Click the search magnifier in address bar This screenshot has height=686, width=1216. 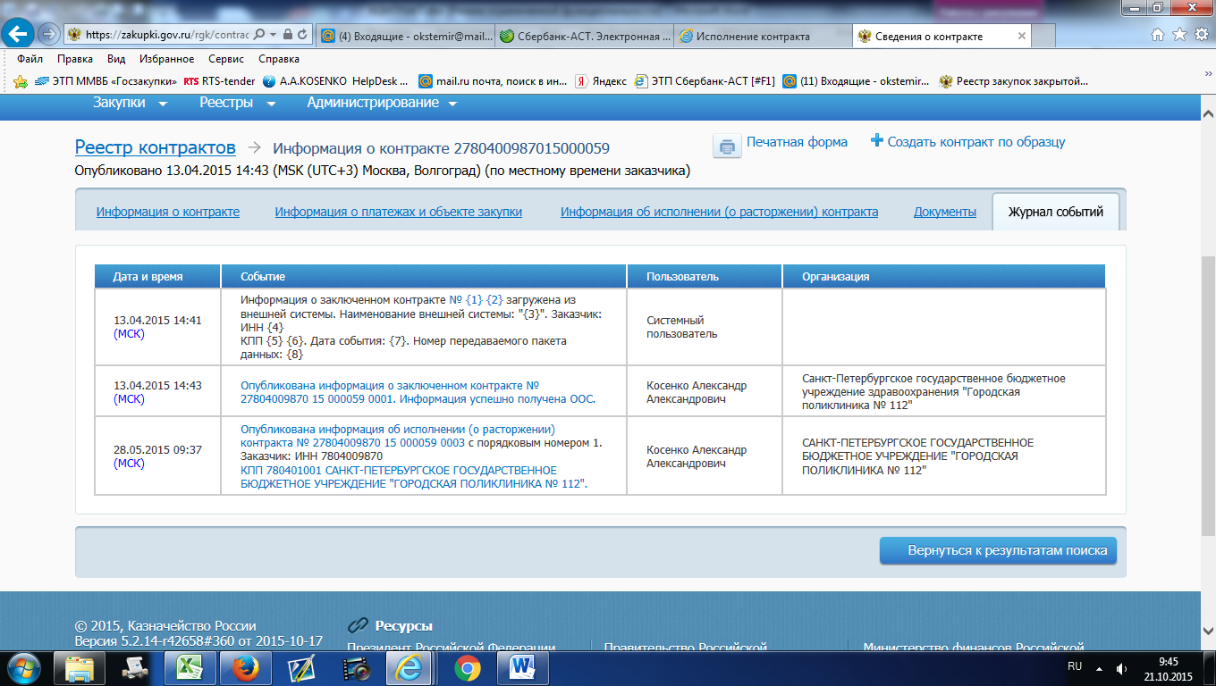tap(258, 35)
